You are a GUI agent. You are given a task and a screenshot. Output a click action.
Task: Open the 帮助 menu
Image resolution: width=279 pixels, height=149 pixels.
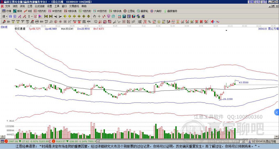pos(84,6)
